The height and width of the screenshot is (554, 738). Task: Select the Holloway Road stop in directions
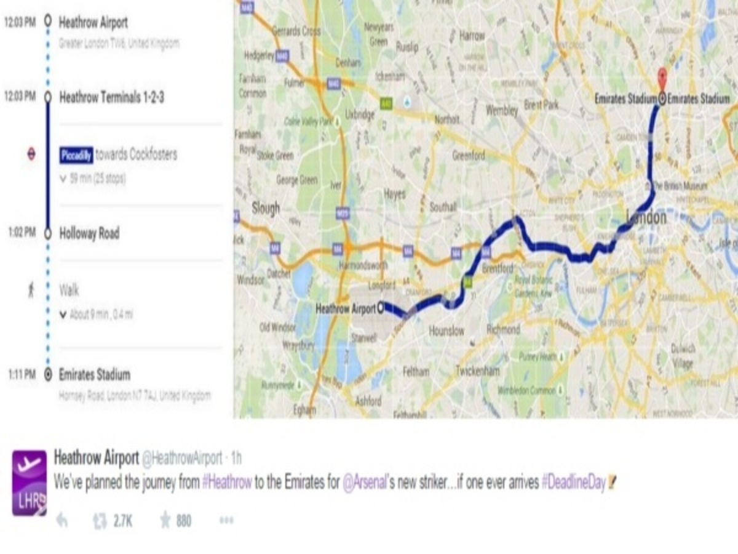[89, 233]
